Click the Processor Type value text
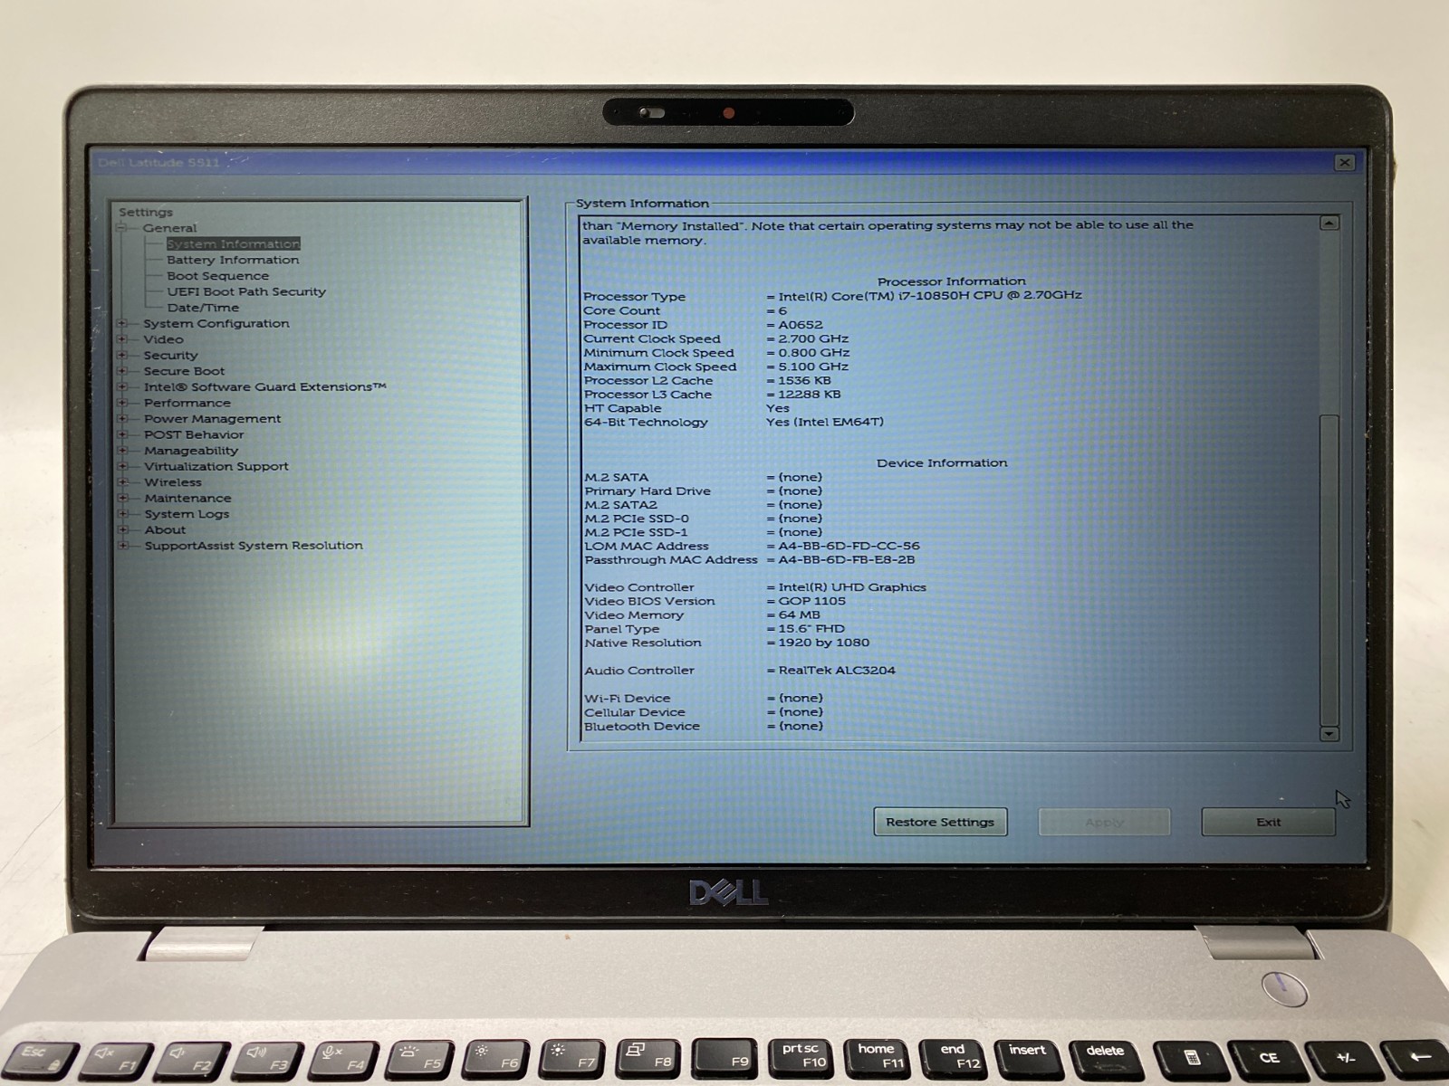This screenshot has height=1086, width=1449. (930, 295)
